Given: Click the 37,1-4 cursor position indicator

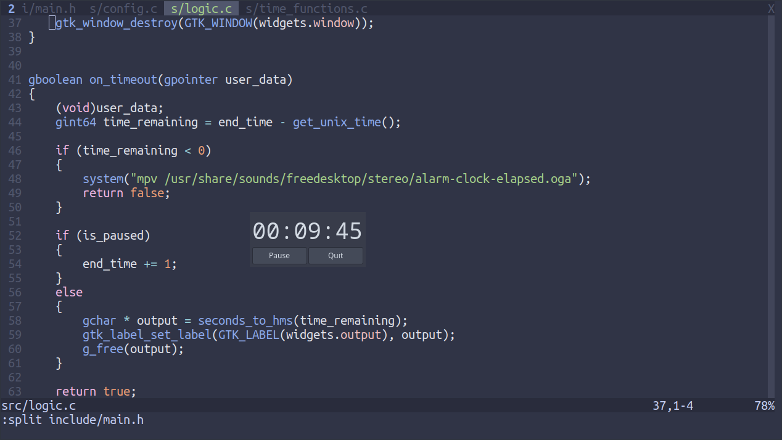Looking at the screenshot, I should pyautogui.click(x=673, y=405).
